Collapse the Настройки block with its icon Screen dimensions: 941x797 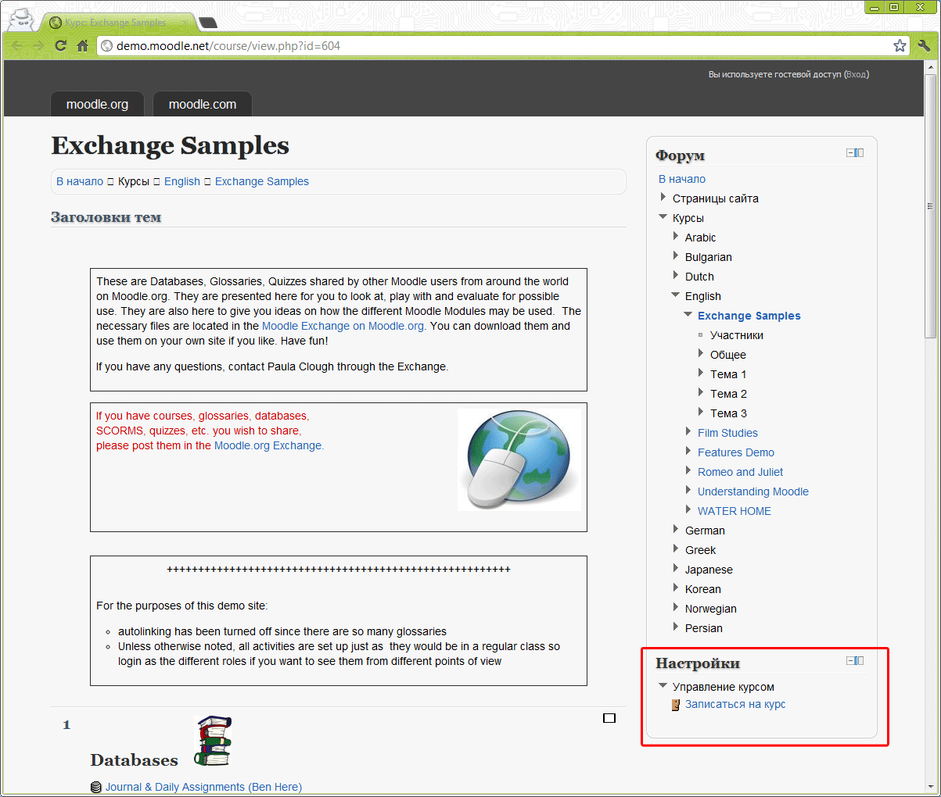coord(850,660)
